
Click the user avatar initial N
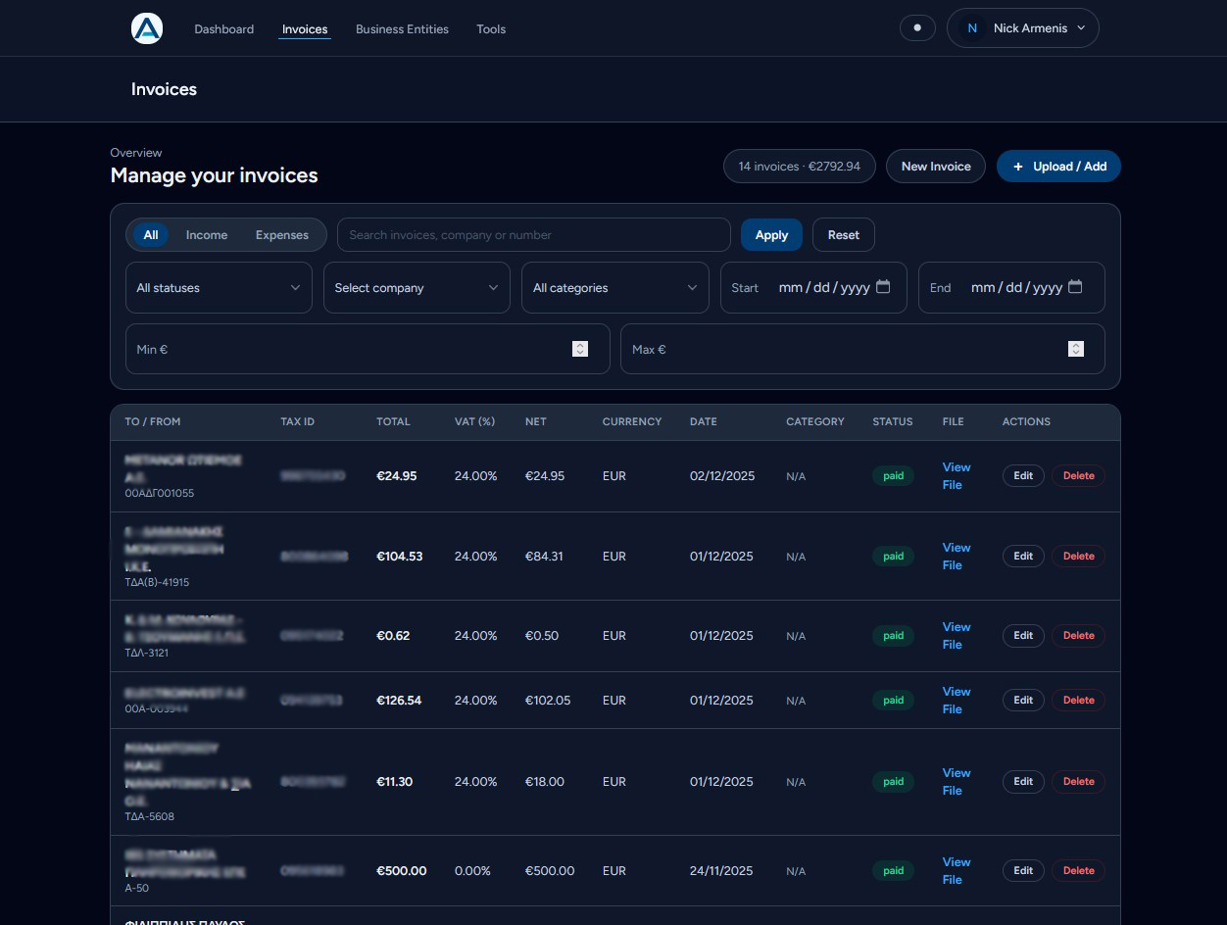[972, 28]
